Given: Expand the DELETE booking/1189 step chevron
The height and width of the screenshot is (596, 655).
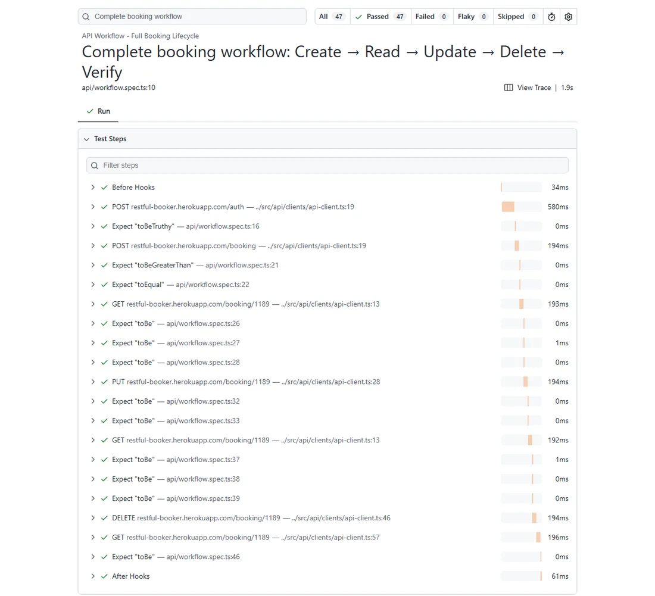Looking at the screenshot, I should pos(93,518).
